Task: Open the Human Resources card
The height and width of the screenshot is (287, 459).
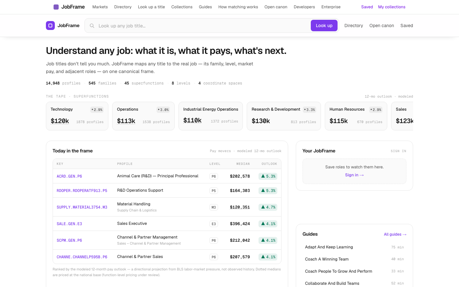Action: 356,116
